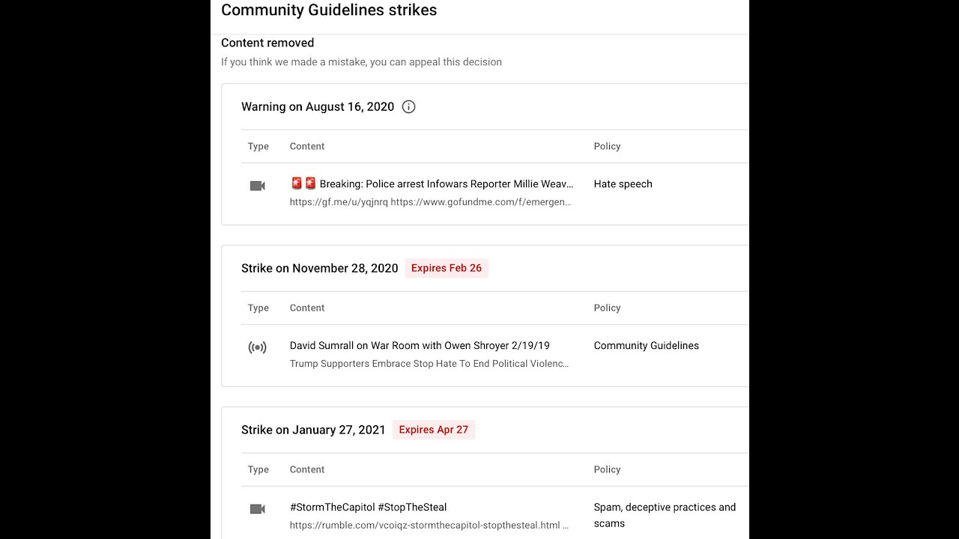Click the Policy column header in the January strike table
The height and width of the screenshot is (539, 959).
(x=607, y=469)
